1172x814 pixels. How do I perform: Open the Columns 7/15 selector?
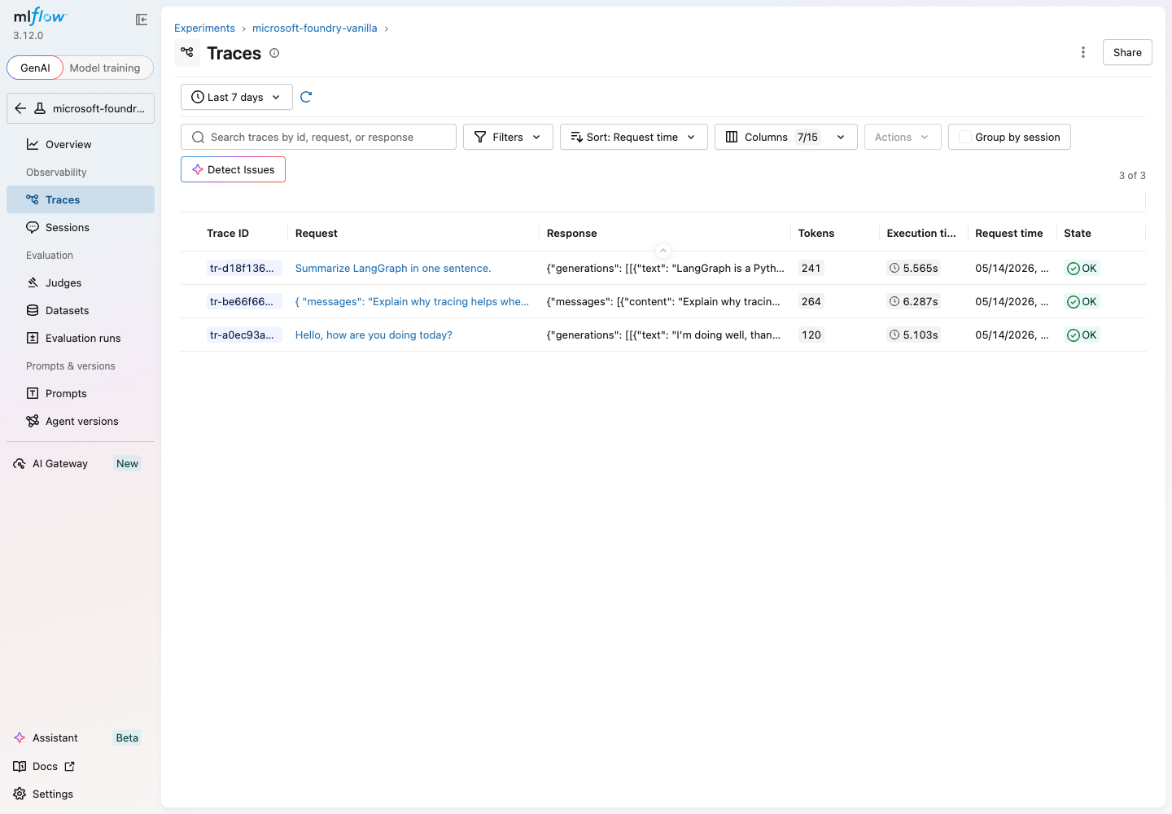(x=785, y=137)
